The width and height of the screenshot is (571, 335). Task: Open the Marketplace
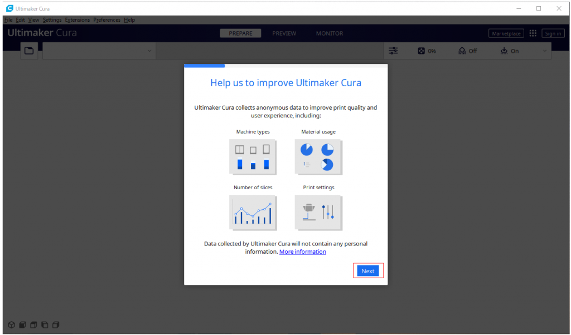coord(506,33)
